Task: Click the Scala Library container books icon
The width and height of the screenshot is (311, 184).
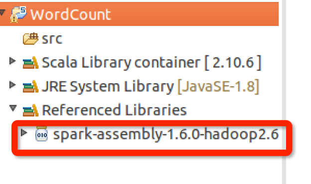Action: tap(30, 62)
